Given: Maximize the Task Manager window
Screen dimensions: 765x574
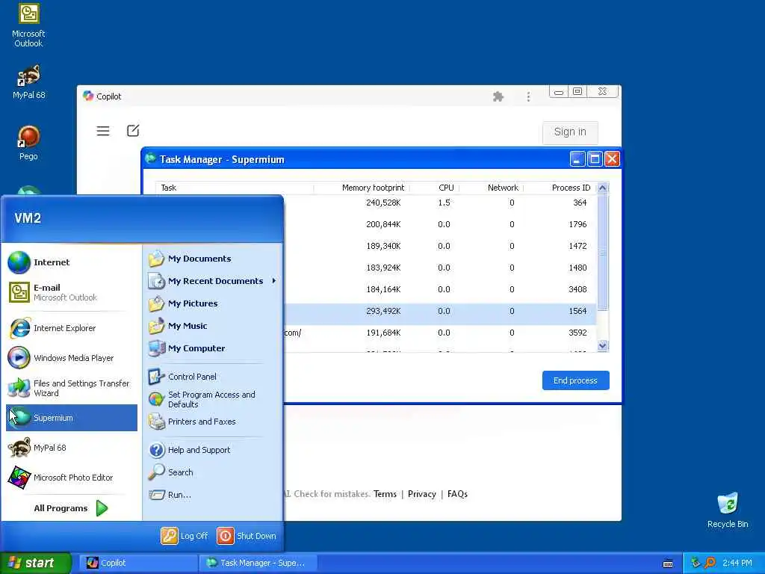Looking at the screenshot, I should point(595,158).
